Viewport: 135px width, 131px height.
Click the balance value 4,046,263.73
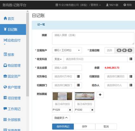pyautogui.click(x=112, y=68)
